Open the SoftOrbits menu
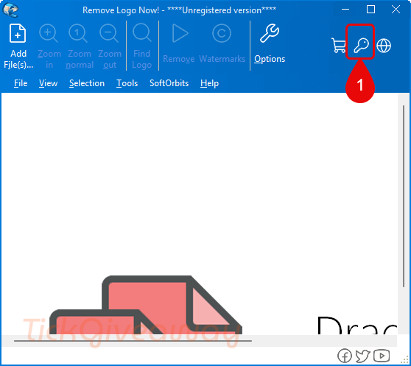This screenshot has height=366, width=411. (169, 83)
